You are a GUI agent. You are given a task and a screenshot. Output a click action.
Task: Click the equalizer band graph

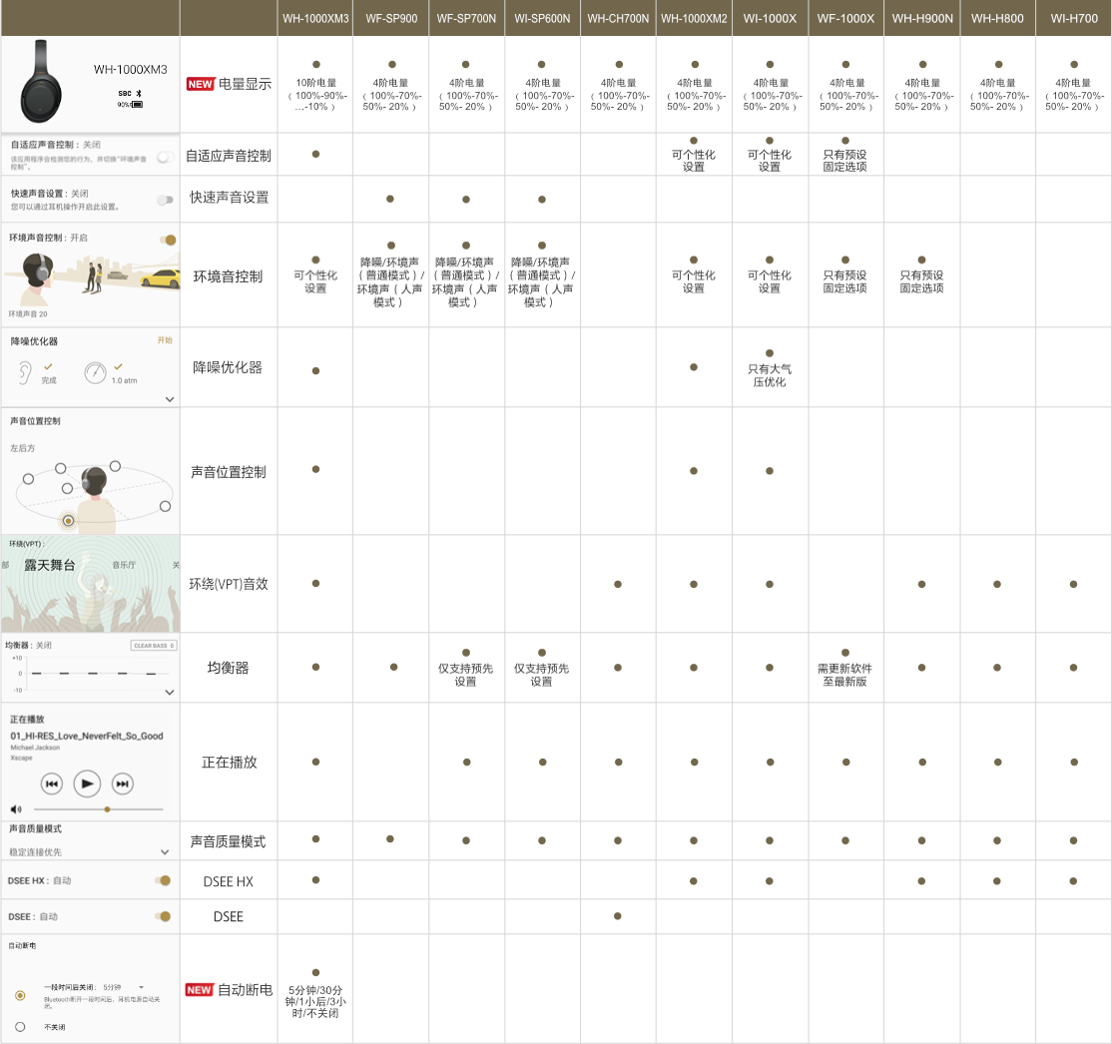(94, 673)
